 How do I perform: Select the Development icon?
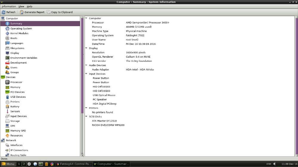tap(7, 63)
